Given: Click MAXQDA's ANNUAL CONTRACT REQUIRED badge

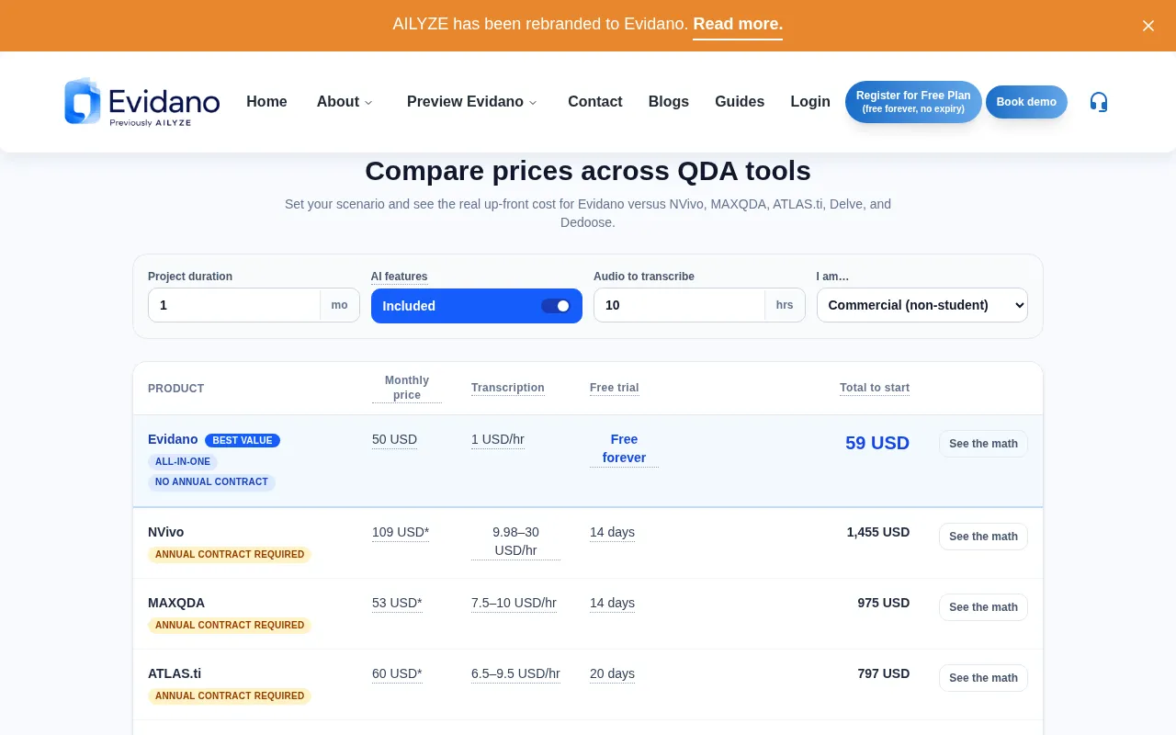Looking at the screenshot, I should point(230,625).
